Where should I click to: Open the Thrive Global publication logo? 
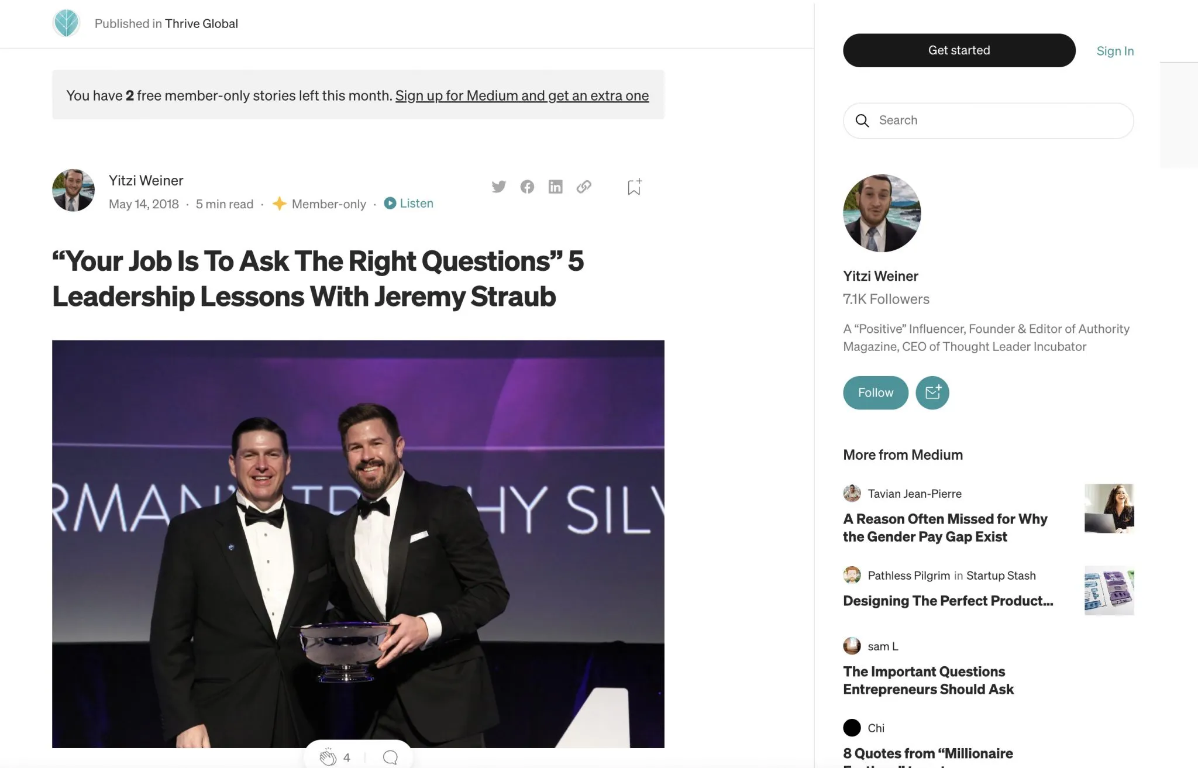tap(66, 23)
